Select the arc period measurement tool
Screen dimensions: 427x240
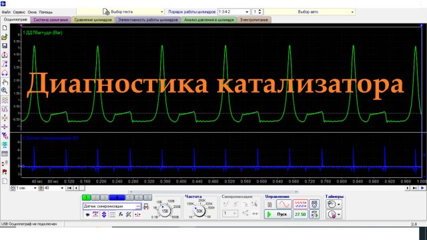(5, 73)
